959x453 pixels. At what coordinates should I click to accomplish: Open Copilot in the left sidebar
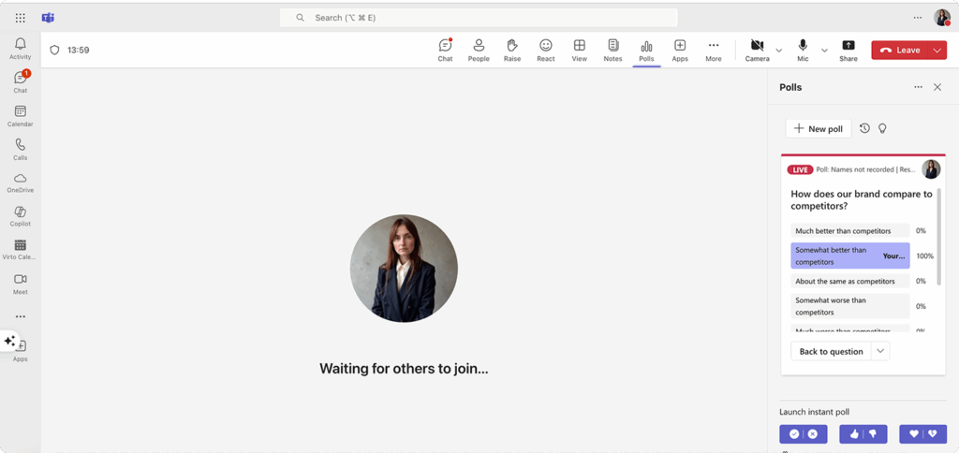(21, 216)
